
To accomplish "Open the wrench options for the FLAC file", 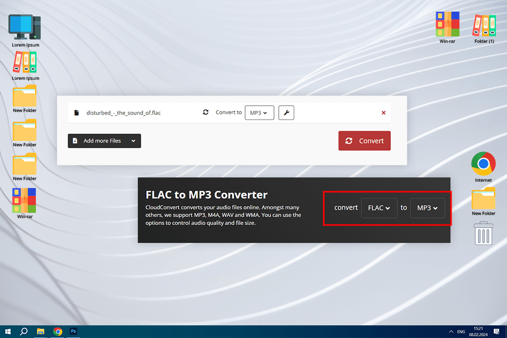I will [x=286, y=112].
